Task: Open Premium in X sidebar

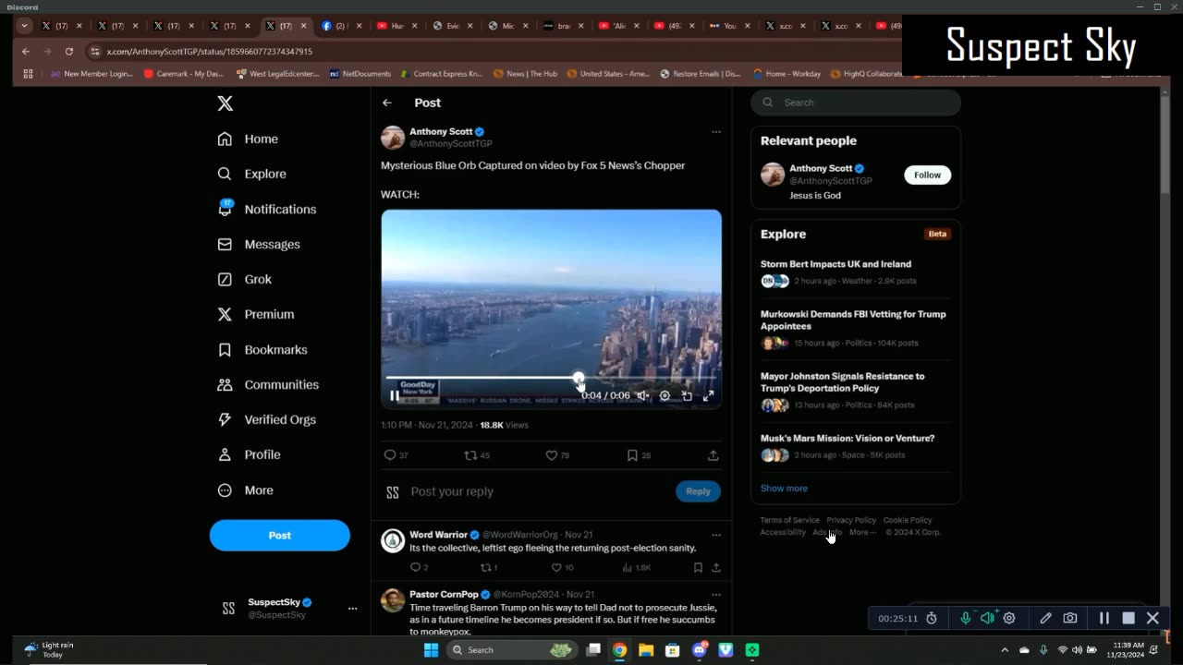Action: tap(256, 314)
